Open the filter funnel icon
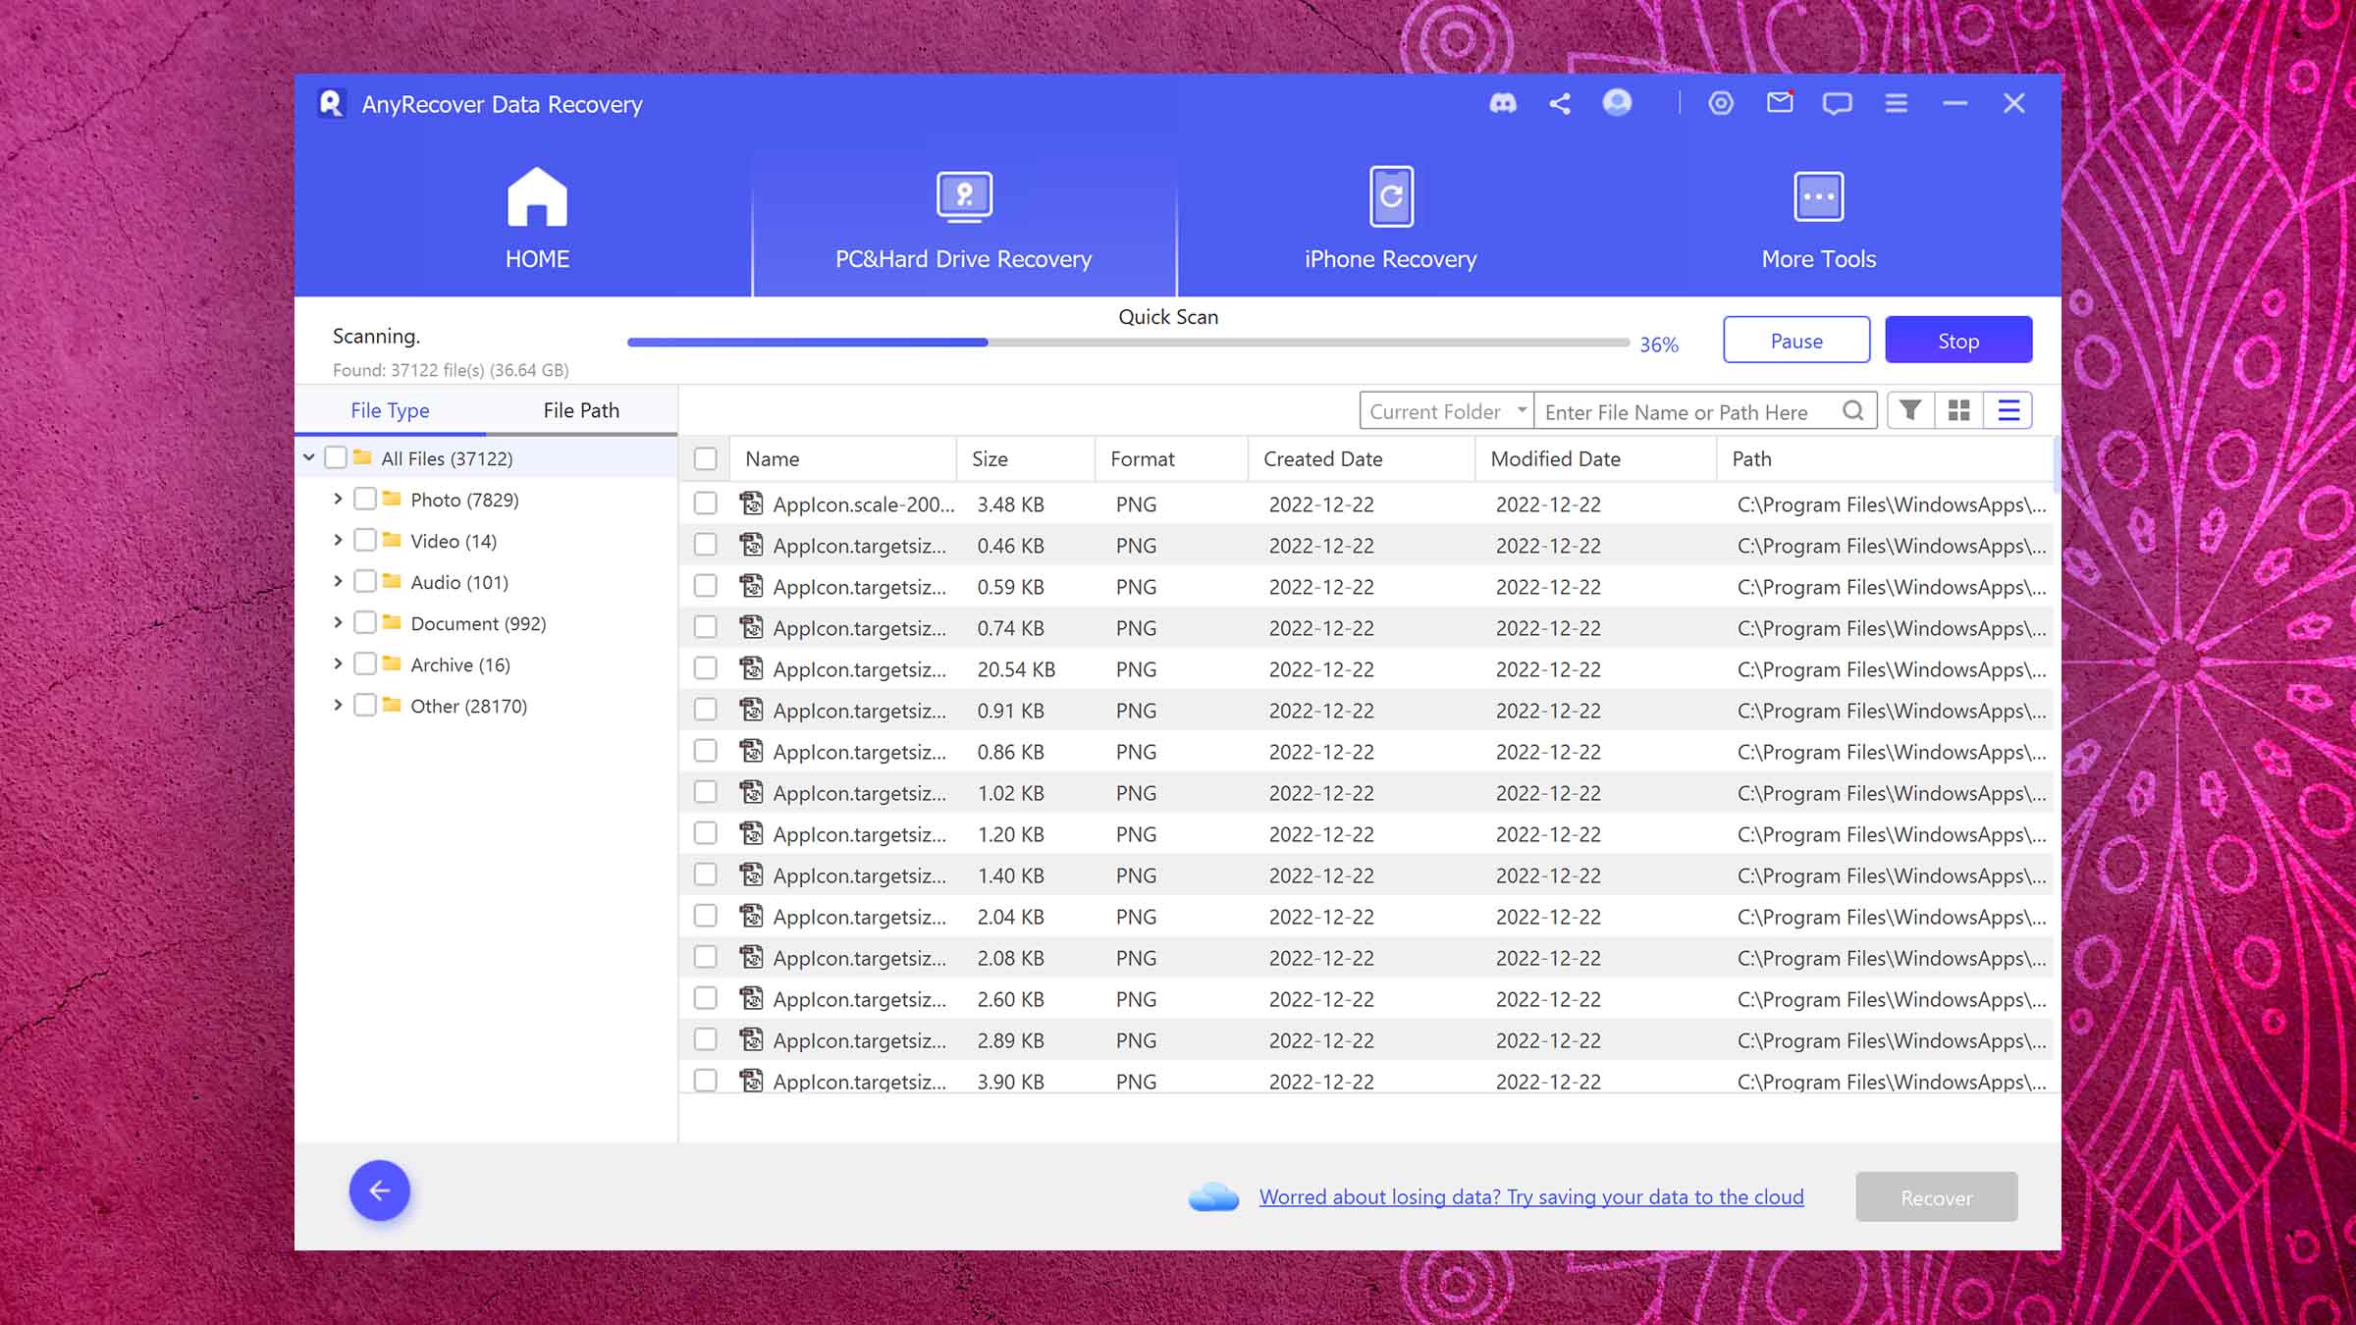The image size is (2356, 1325). [1910, 410]
